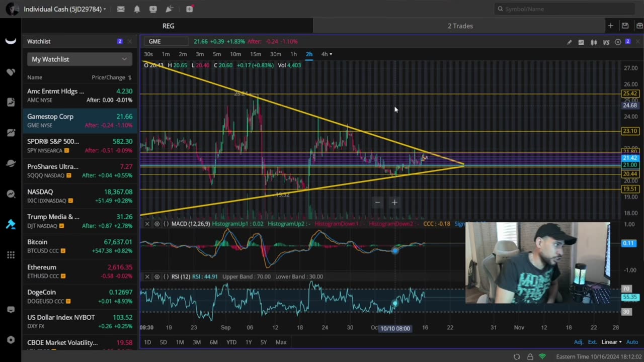Open RSI script braces settings
This screenshot has height=362, width=644.
(166, 277)
